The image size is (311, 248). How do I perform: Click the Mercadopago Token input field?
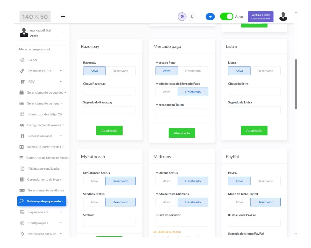[x=182, y=113]
